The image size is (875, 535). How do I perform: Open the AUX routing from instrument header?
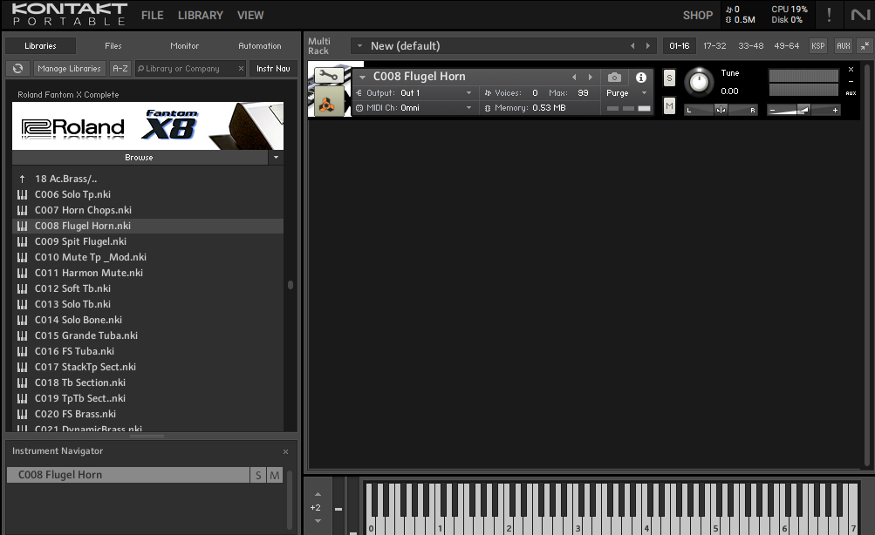tap(851, 93)
